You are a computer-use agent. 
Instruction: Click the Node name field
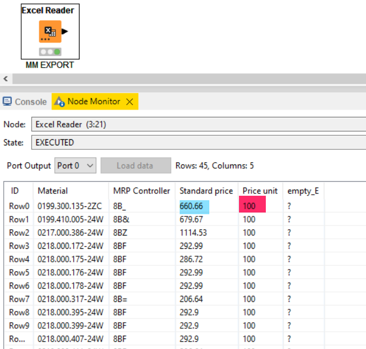pos(198,124)
